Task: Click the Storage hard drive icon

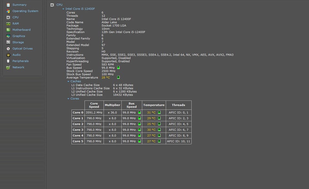Action: pyautogui.click(x=8, y=42)
